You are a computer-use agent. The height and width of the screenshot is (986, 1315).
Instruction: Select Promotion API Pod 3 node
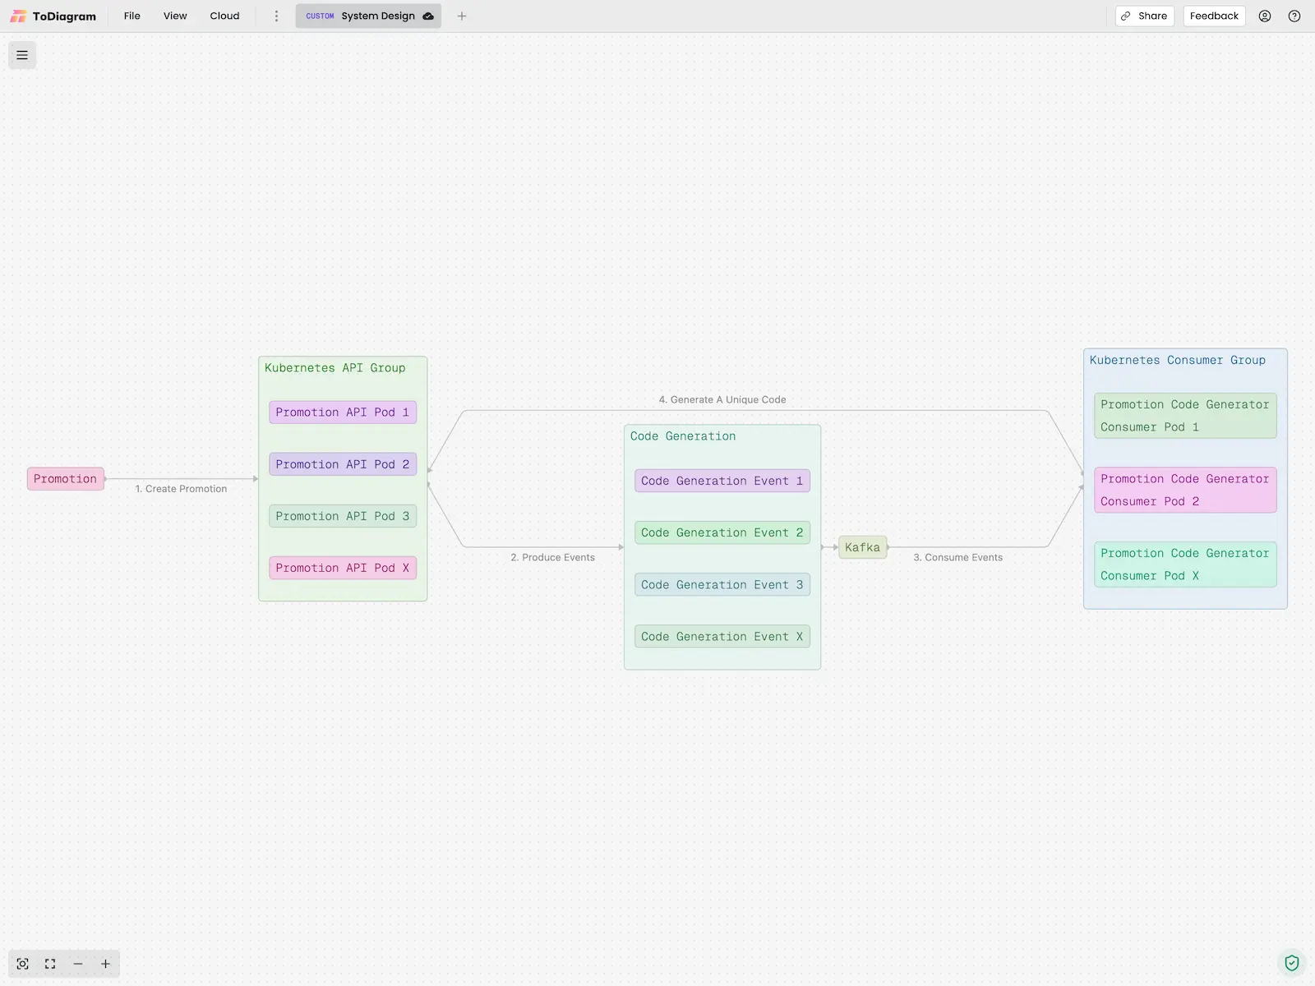pos(343,516)
